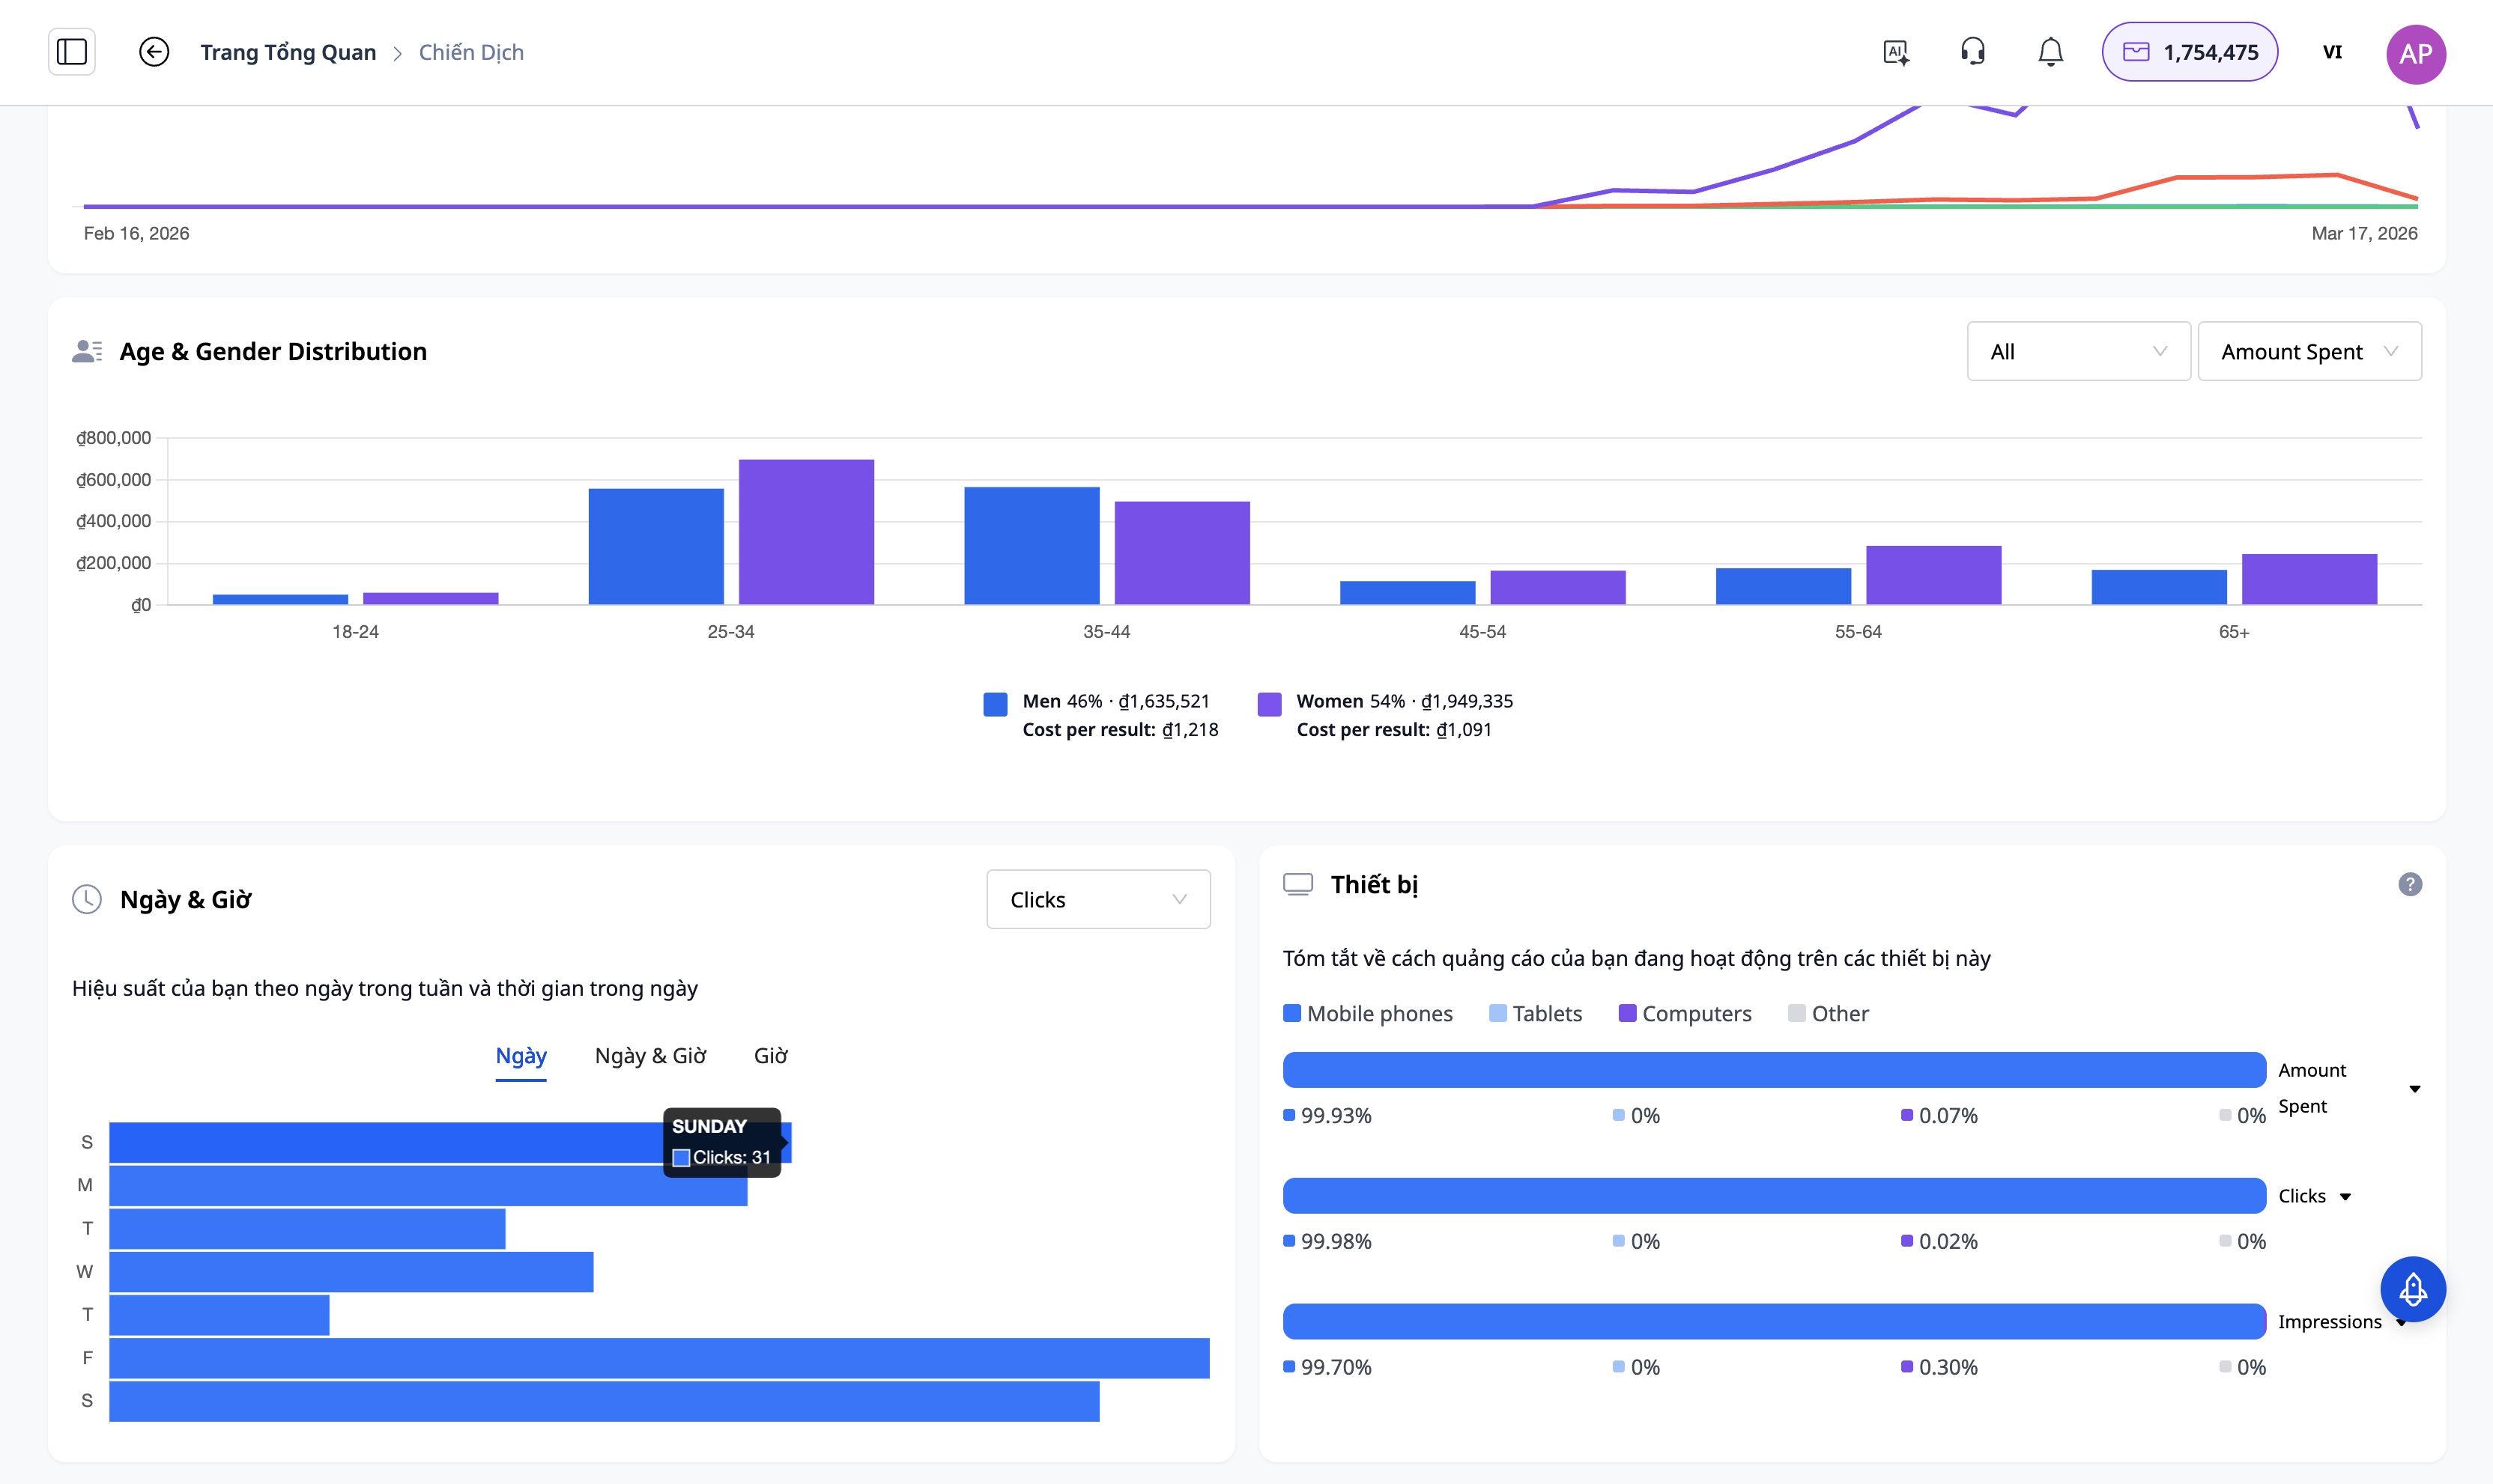Click the Trang Tổng Quan breadcrumb link
The image size is (2493, 1484).
tap(288, 52)
